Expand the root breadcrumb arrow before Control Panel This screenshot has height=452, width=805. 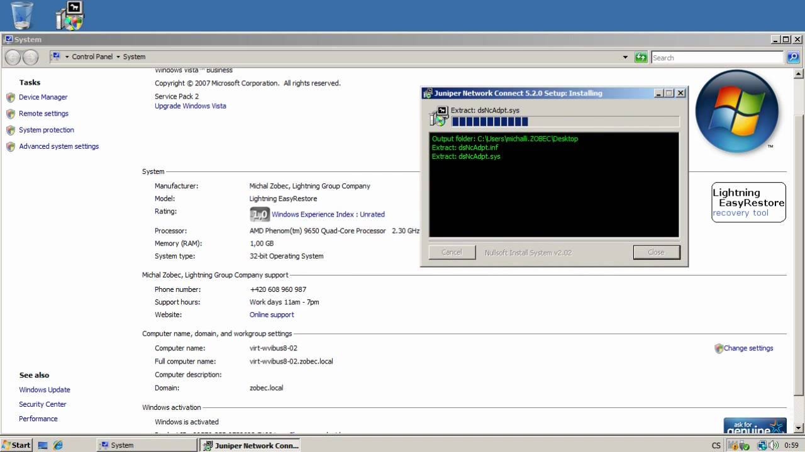click(x=67, y=57)
